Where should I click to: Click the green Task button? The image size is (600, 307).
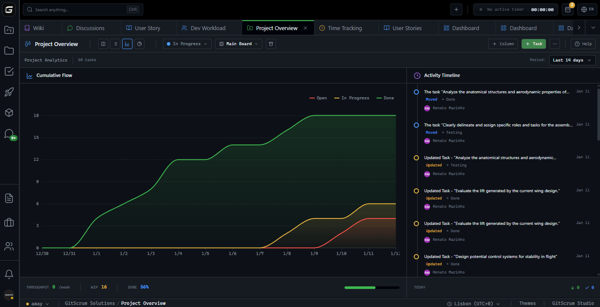(x=533, y=44)
